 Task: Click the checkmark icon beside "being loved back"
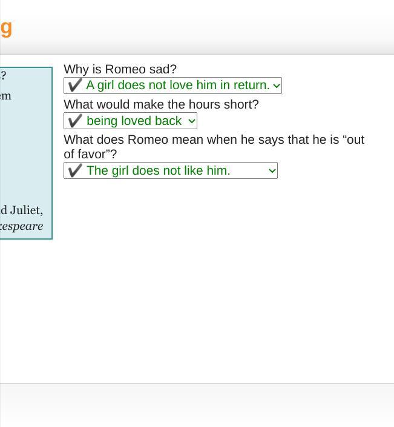(75, 121)
